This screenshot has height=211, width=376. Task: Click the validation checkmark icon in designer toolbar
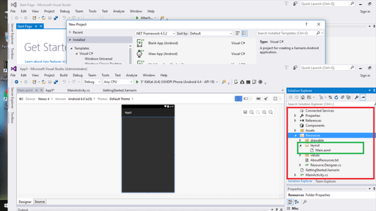266,98
